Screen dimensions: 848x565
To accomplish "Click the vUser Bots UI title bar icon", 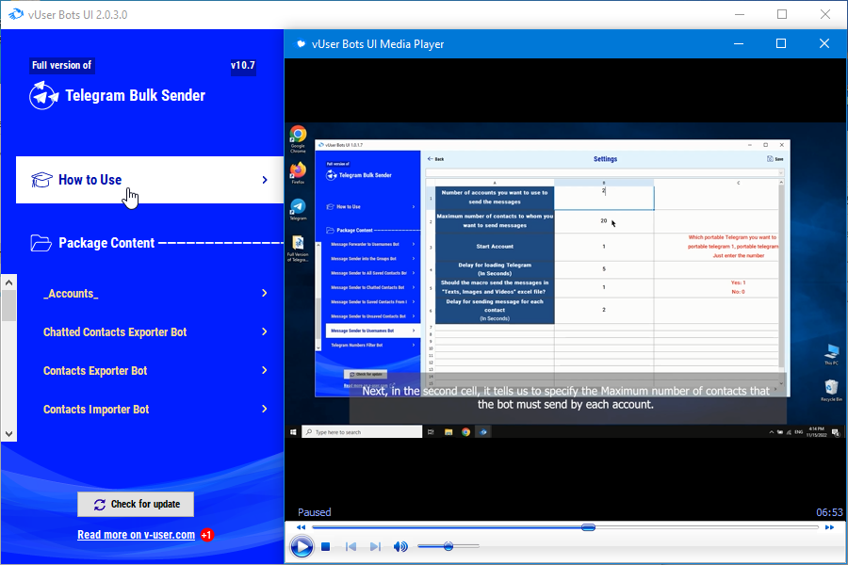I will click(x=16, y=14).
